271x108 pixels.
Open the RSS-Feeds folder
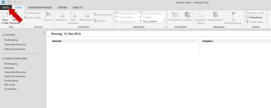(x=10, y=85)
